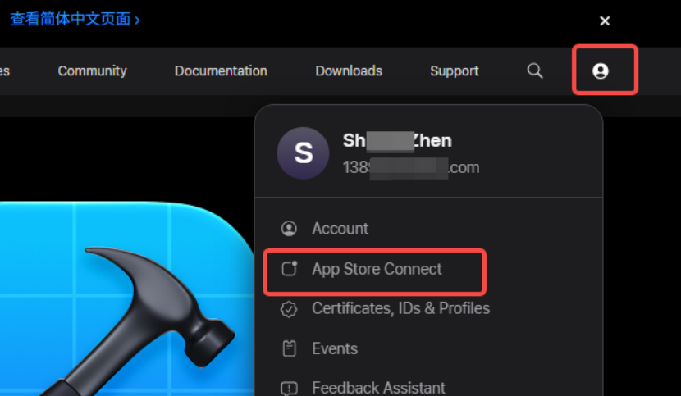This screenshot has width=681, height=396.
Task: Open Feedback Assistant menu entry
Action: (378, 388)
